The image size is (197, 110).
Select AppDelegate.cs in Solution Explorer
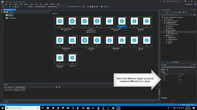[172, 38]
